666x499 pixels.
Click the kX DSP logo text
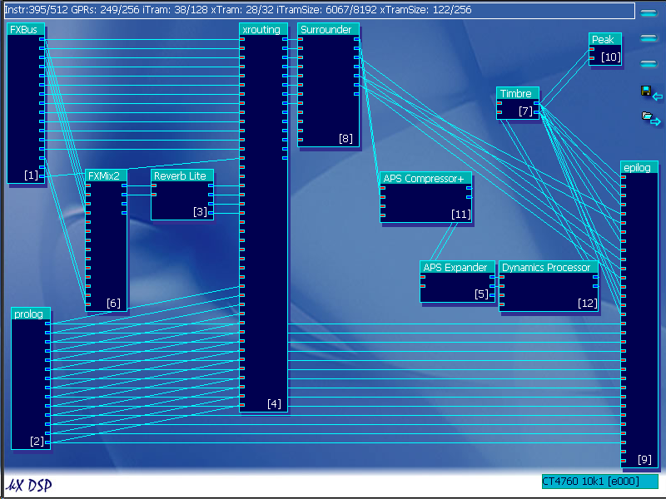[x=30, y=485]
